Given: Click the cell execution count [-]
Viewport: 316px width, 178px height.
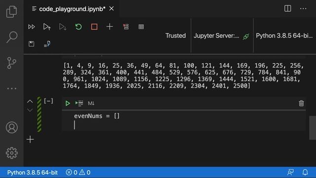Looking at the screenshot, I should tap(48, 101).
